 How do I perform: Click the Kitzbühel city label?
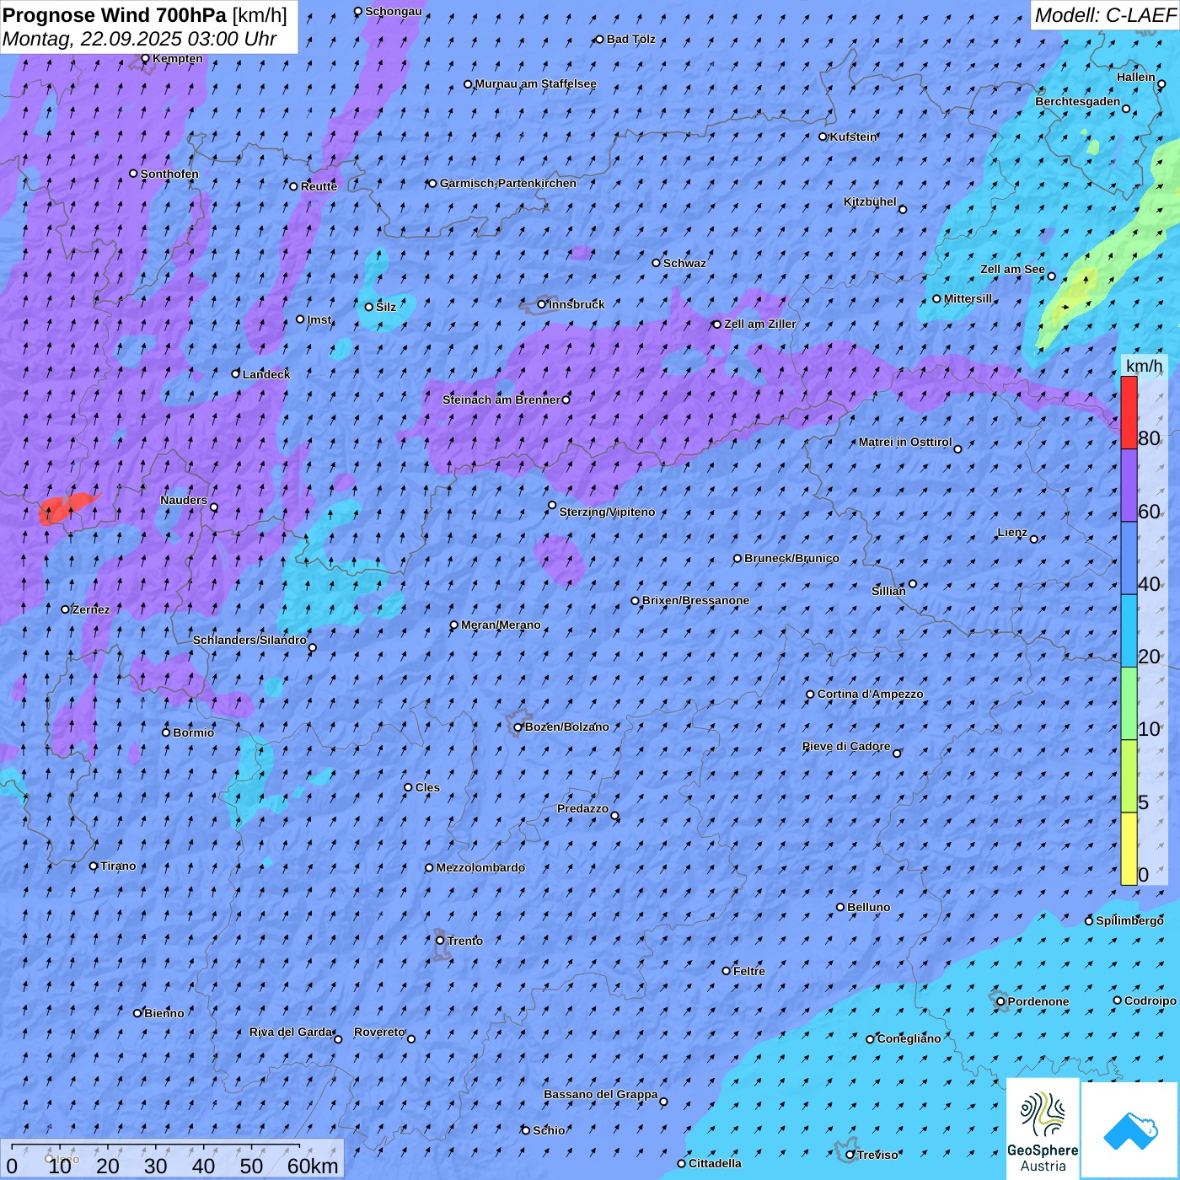(x=870, y=201)
